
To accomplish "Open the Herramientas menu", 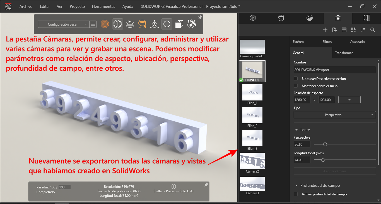I will pyautogui.click(x=103, y=6).
